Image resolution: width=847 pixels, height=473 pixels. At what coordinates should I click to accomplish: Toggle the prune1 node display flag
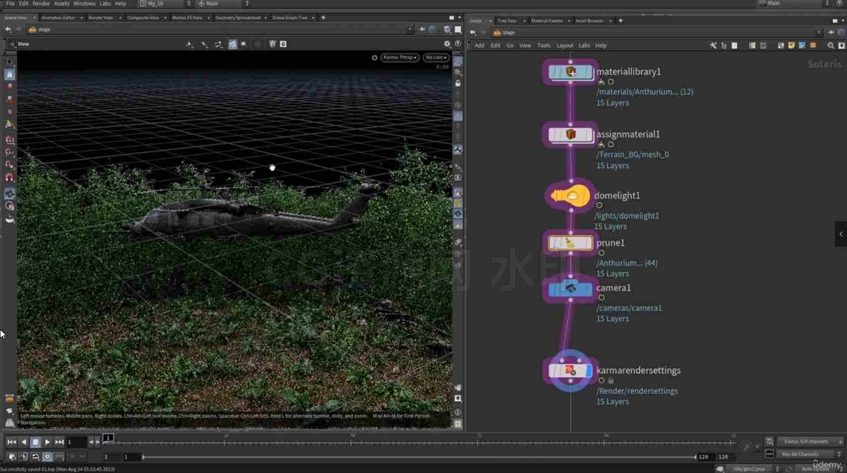point(588,243)
